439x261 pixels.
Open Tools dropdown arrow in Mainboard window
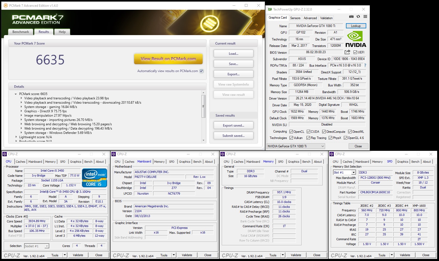coord(174,255)
